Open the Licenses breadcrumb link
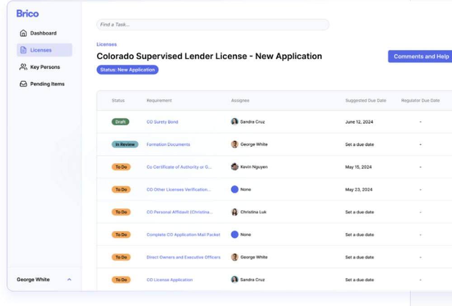This screenshot has width=452, height=306. click(x=107, y=44)
